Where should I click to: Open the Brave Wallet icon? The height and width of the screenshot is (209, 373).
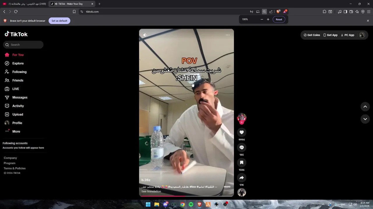tap(351, 12)
